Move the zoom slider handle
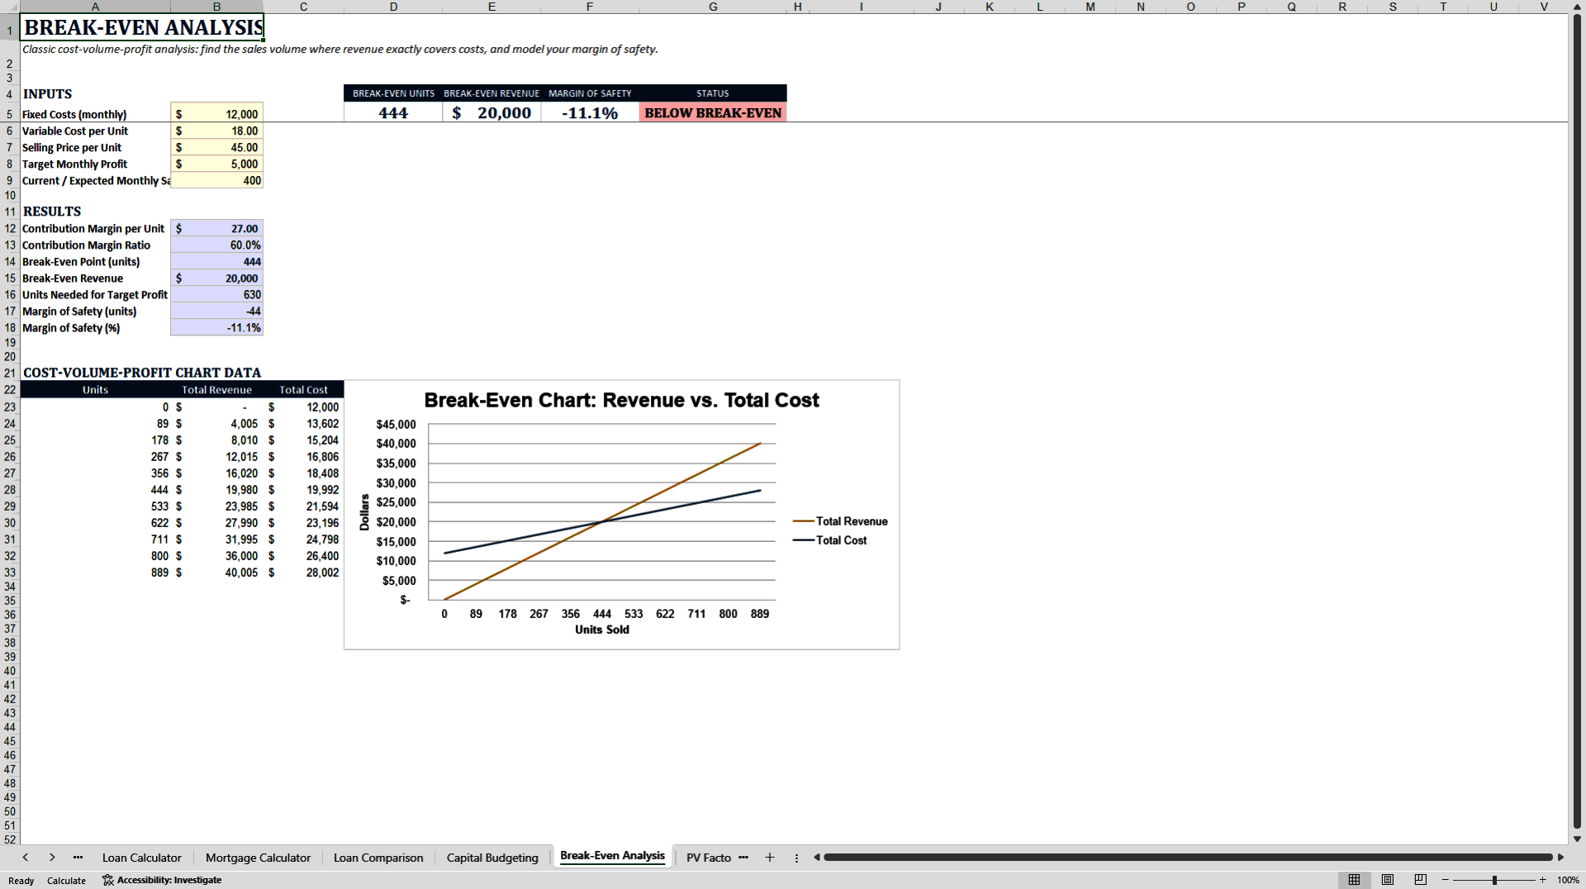The image size is (1586, 889). point(1494,880)
